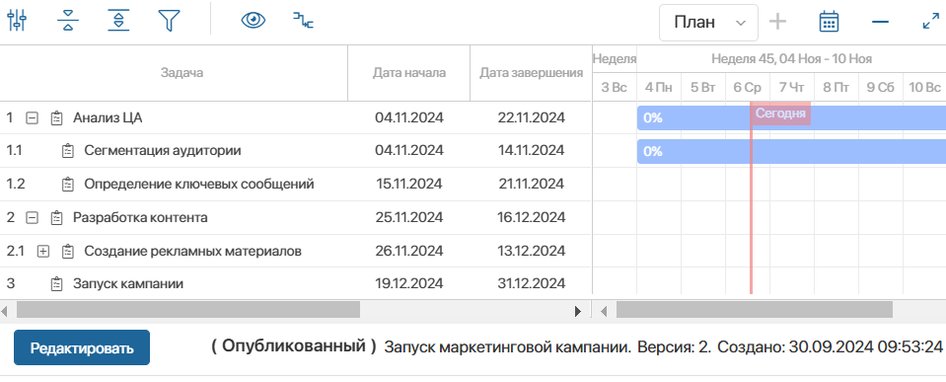Click end date 16.12.2024

point(532,218)
